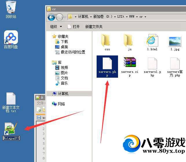The image size is (186, 162).
Task: Select the js folder
Action: click(x=130, y=40)
